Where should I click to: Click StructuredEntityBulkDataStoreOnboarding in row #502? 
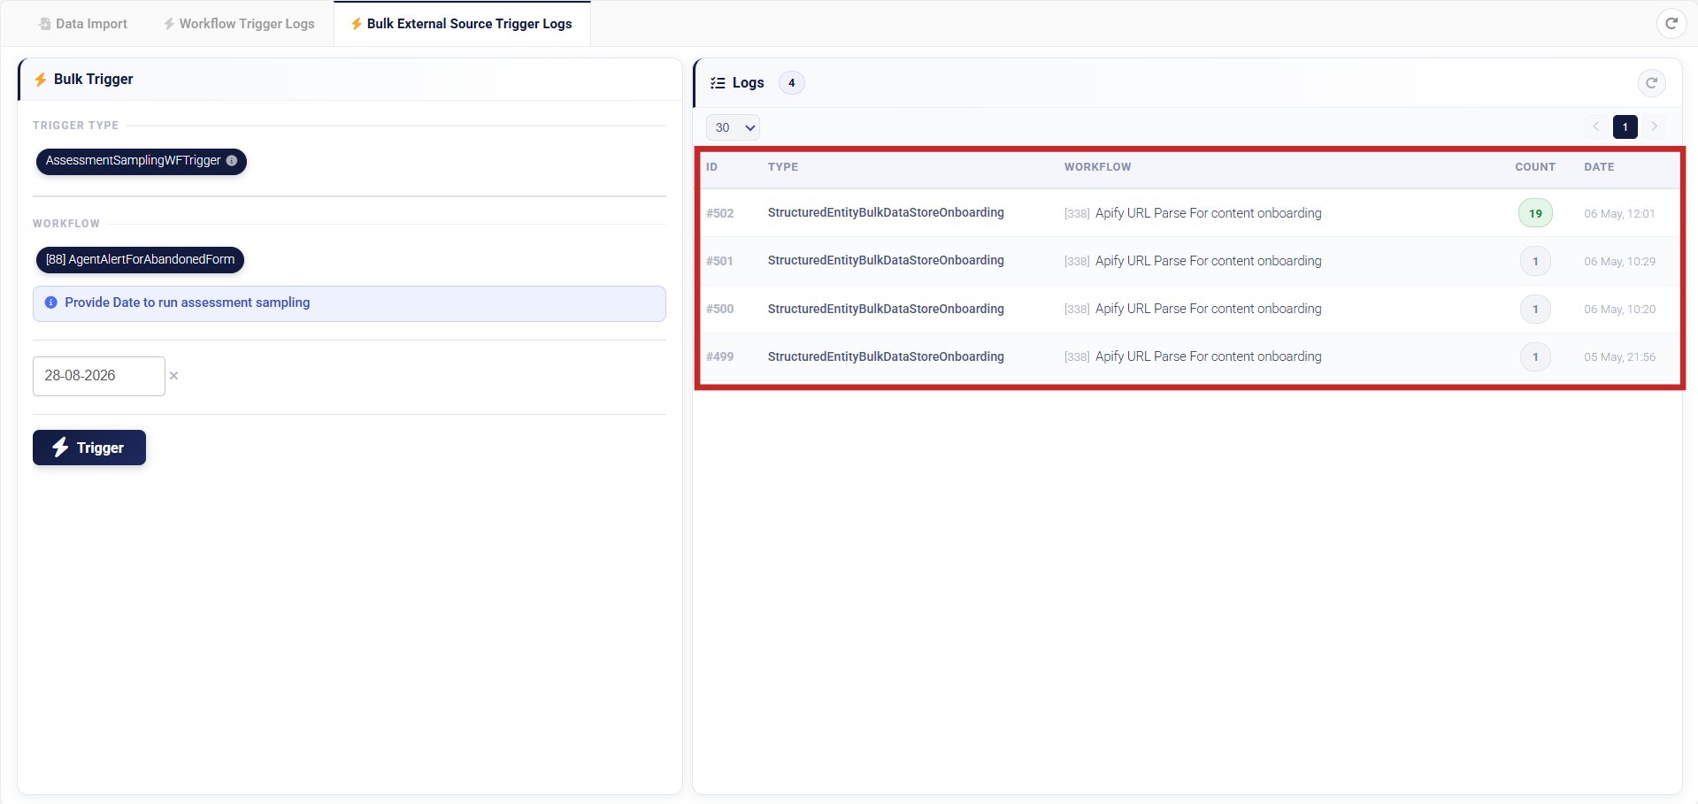click(x=886, y=213)
